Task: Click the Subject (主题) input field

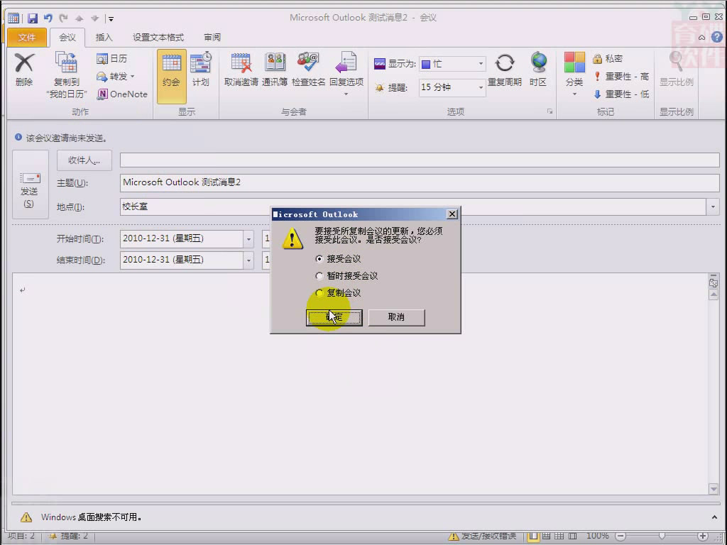Action: tap(420, 182)
